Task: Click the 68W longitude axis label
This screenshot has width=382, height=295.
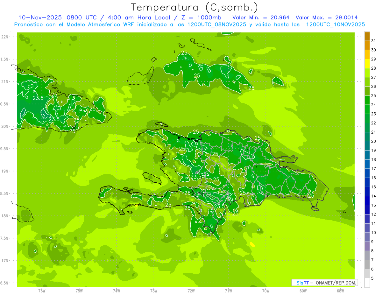Action: coord(340,291)
